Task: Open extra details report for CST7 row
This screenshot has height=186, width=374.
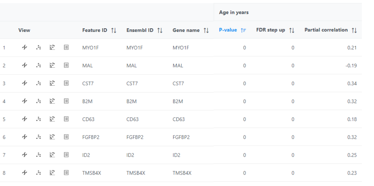Action: 66,83
